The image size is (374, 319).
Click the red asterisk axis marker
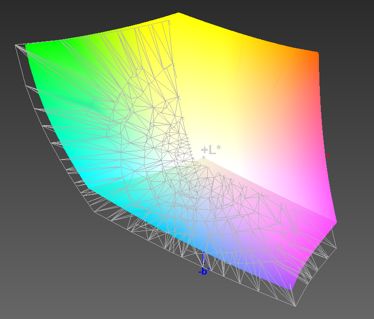tap(328, 156)
